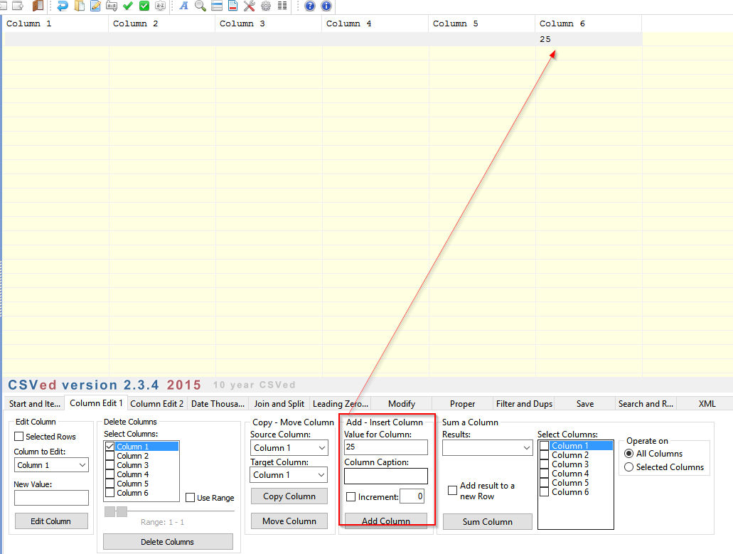This screenshot has height=554, width=733.
Task: Click the Edit Column button
Action: 51,521
